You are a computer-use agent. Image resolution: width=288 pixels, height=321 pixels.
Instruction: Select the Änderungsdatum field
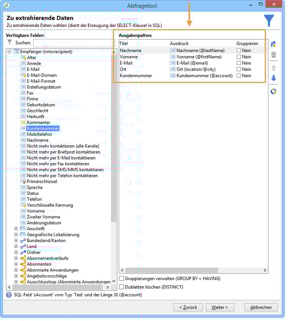(44, 223)
